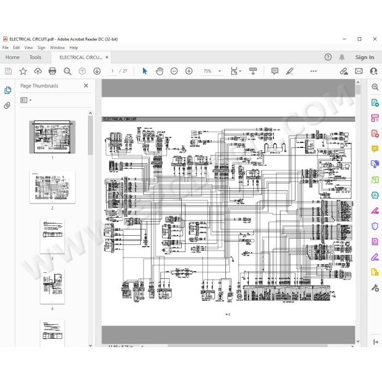This screenshot has height=382, width=382.
Task: Open the View menu
Action: point(28,48)
